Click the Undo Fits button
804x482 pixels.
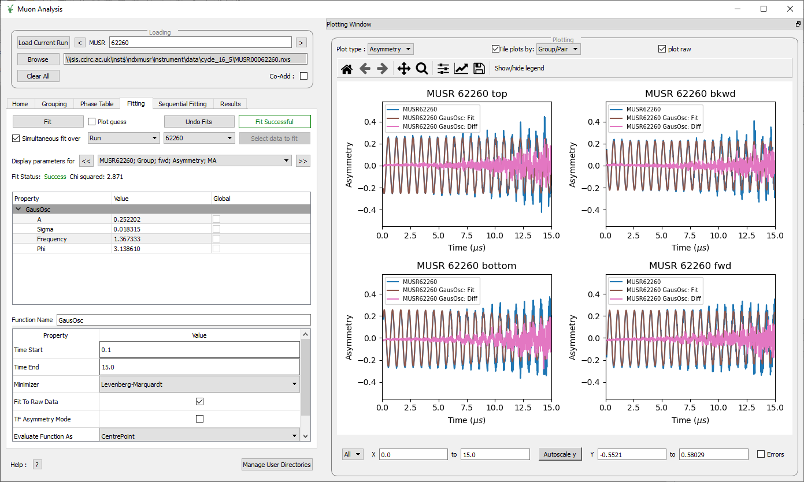[199, 122]
